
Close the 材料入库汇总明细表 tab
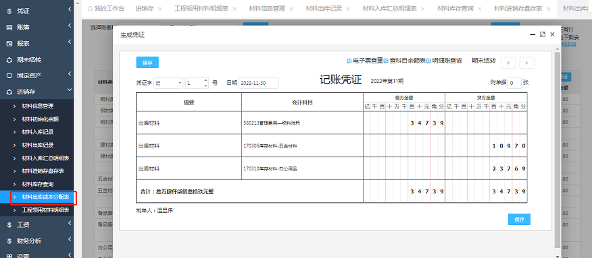pos(422,9)
